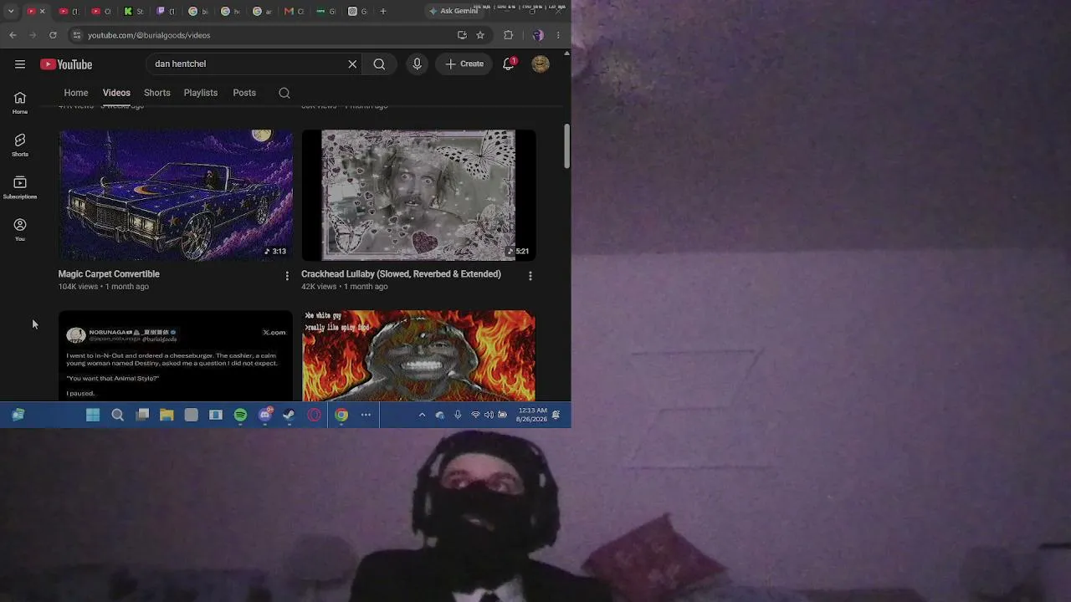Search within the channel using magnifier
Image resolution: width=1071 pixels, height=602 pixels.
284,93
